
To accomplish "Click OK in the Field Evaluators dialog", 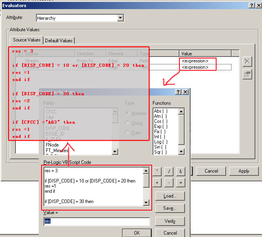I will pos(137,233).
